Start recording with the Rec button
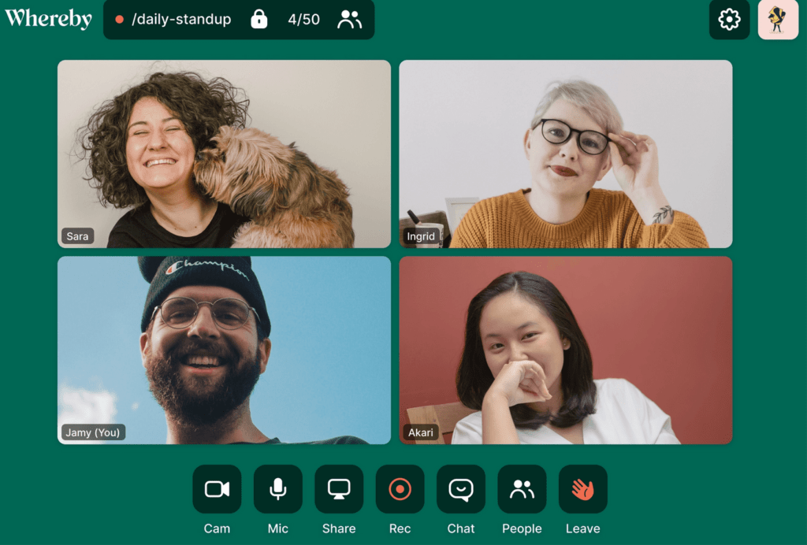The image size is (807, 545). pos(400,489)
